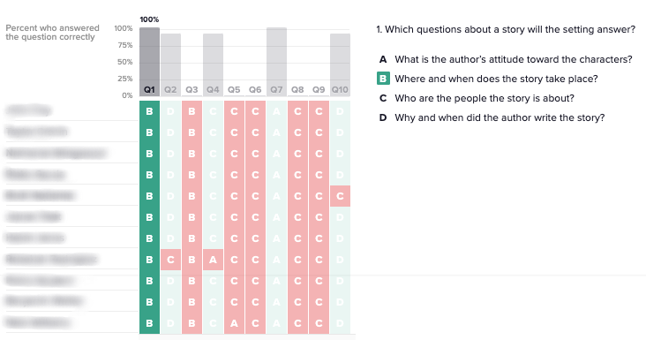This screenshot has width=646, height=340.
Task: Select the Q4 bar column
Action: [x=213, y=64]
